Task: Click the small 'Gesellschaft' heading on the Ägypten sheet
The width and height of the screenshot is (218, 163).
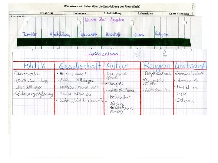Action: pos(88,34)
